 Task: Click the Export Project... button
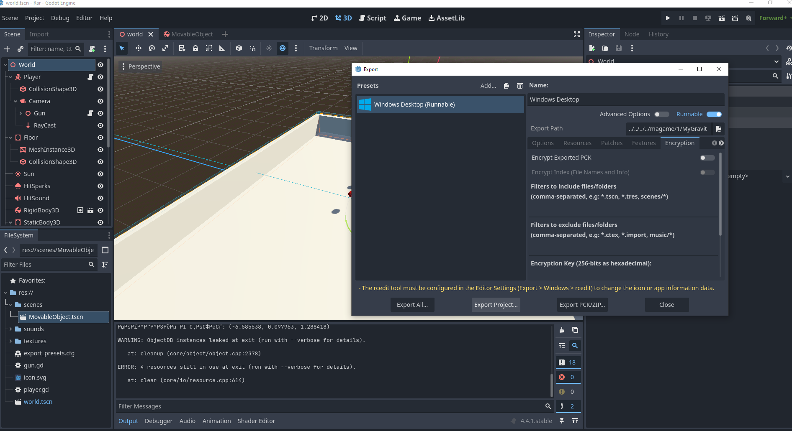pyautogui.click(x=496, y=305)
